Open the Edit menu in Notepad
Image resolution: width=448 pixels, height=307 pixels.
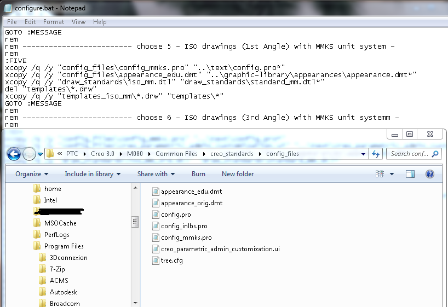click(30, 22)
